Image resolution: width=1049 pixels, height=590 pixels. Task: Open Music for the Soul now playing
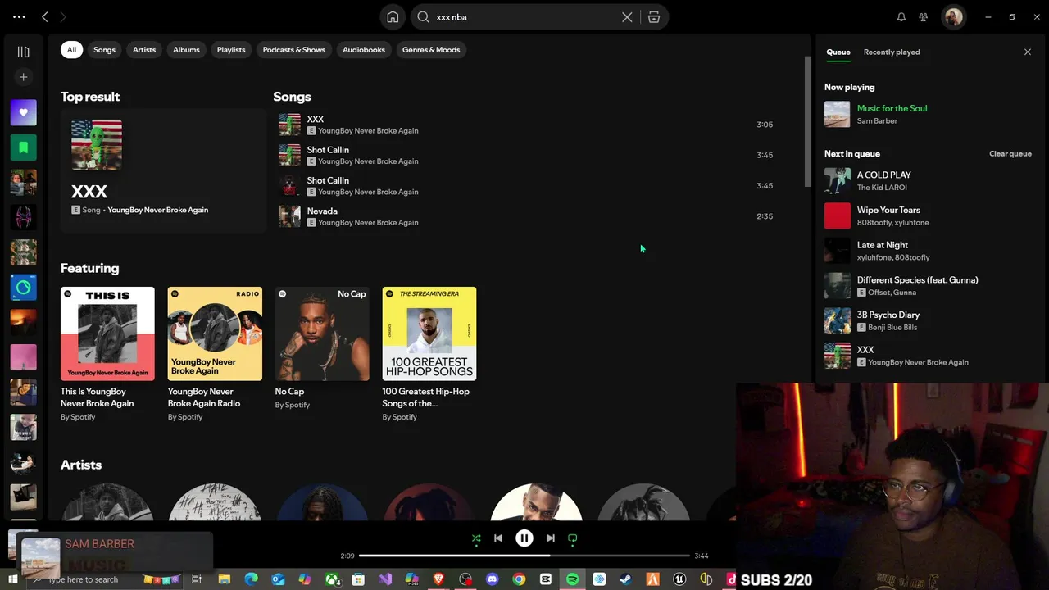pos(892,108)
